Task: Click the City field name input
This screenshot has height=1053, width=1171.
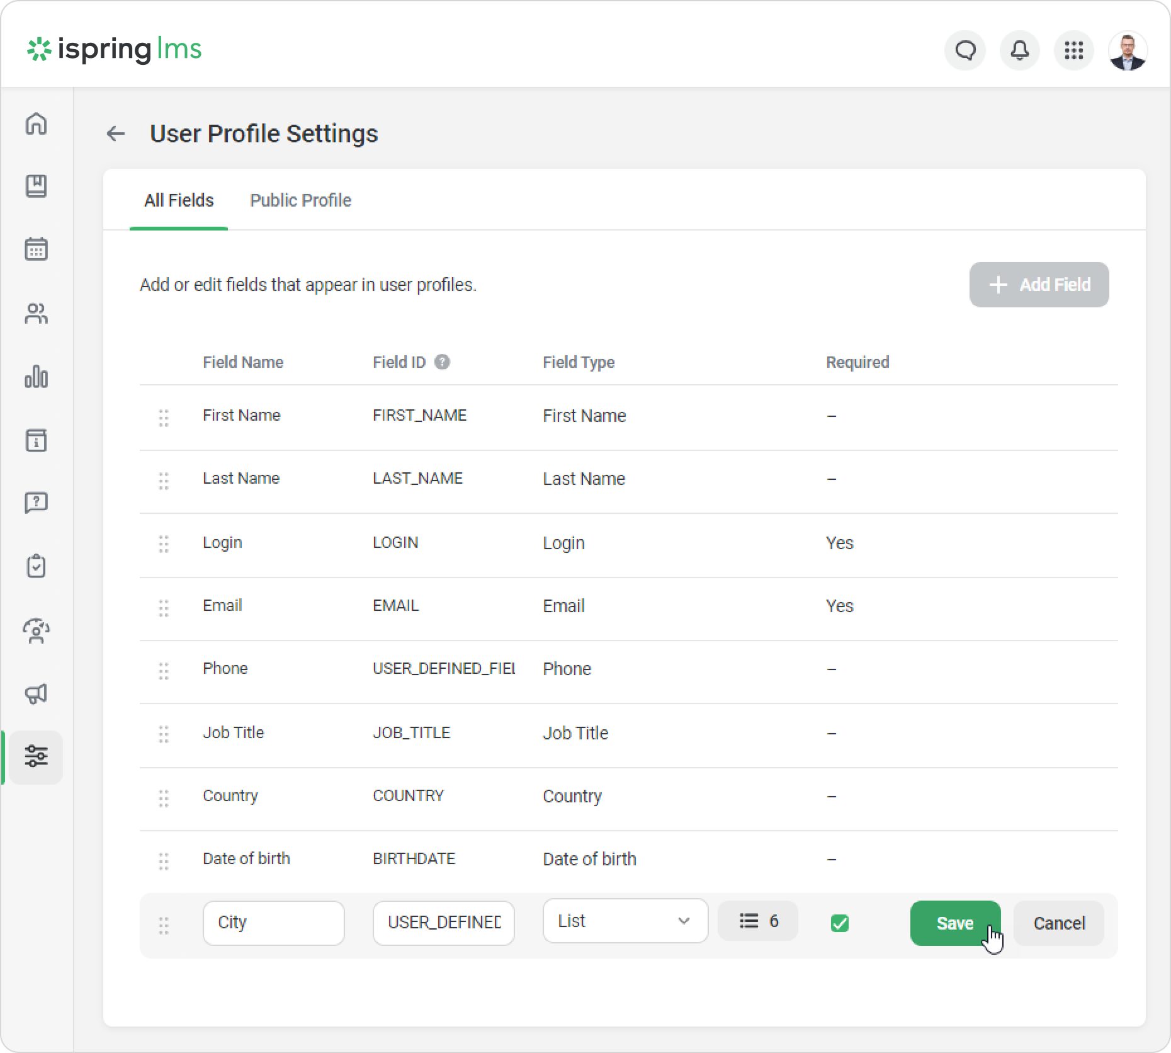Action: click(273, 923)
